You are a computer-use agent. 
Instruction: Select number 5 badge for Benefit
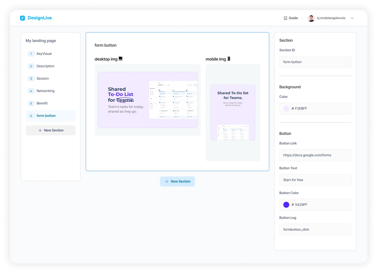point(31,103)
